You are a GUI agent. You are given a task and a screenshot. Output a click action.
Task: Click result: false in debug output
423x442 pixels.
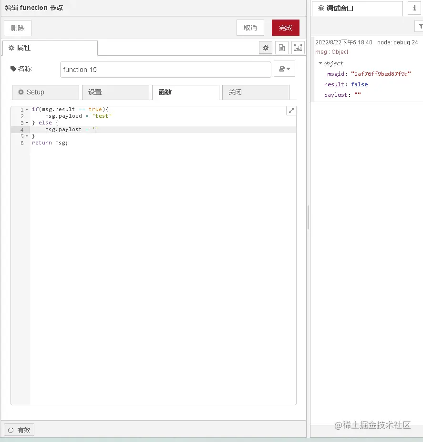346,84
